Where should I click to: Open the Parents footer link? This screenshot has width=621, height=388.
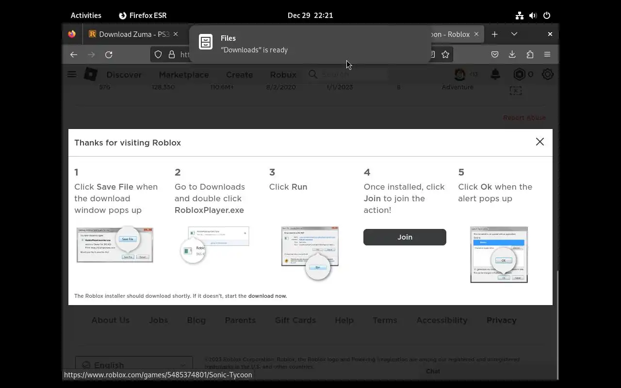(x=240, y=320)
